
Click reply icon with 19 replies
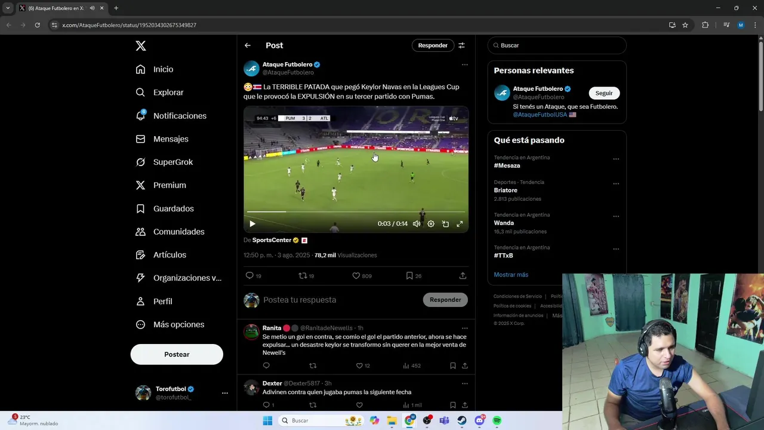249,276
